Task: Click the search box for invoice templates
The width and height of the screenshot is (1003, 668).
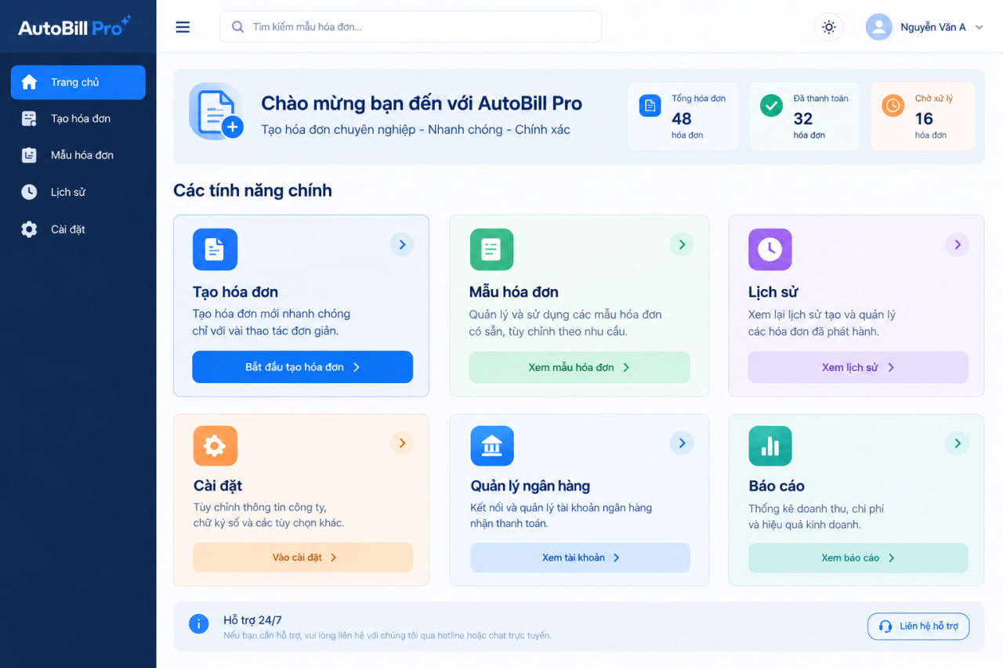Action: [411, 27]
